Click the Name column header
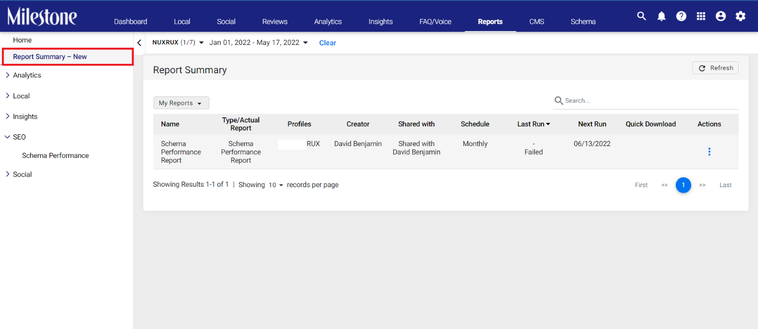The width and height of the screenshot is (758, 329). pos(170,124)
